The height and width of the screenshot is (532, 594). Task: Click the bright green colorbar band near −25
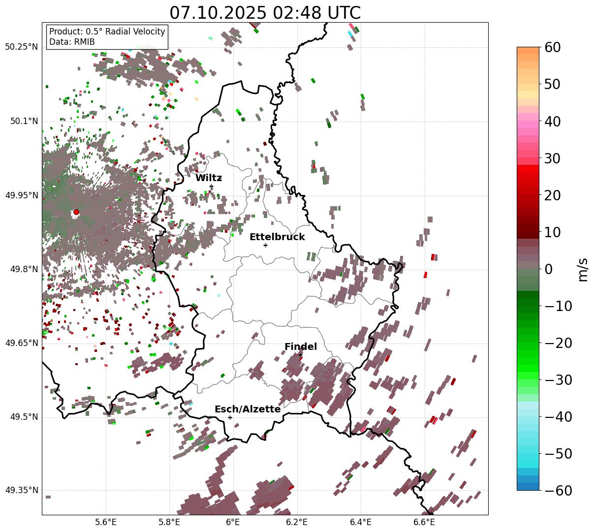coord(528,362)
